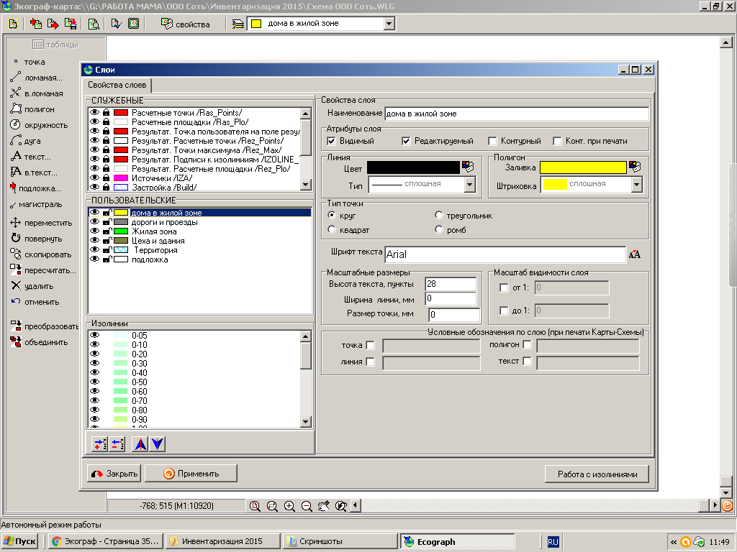Click the move layer down arrow icon
This screenshot has width=737, height=552.
tap(157, 444)
